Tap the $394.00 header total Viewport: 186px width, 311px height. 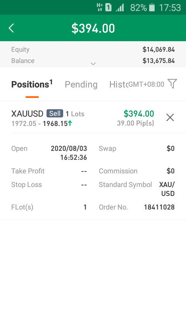pyautogui.click(x=93, y=28)
